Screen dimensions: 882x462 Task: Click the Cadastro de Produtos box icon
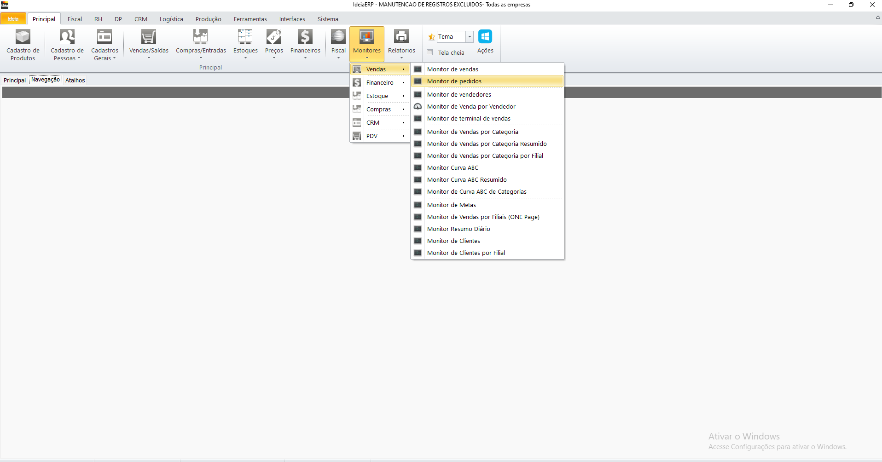click(23, 37)
